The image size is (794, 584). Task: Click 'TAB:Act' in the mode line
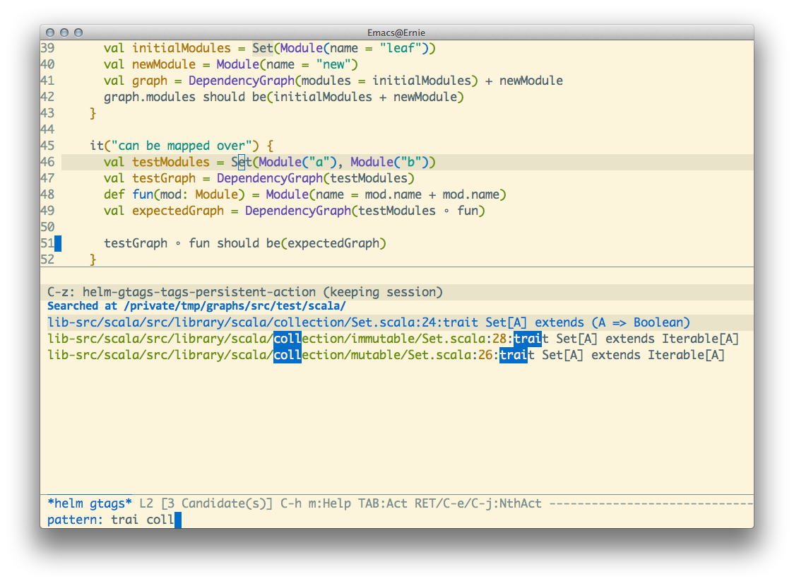(383, 503)
